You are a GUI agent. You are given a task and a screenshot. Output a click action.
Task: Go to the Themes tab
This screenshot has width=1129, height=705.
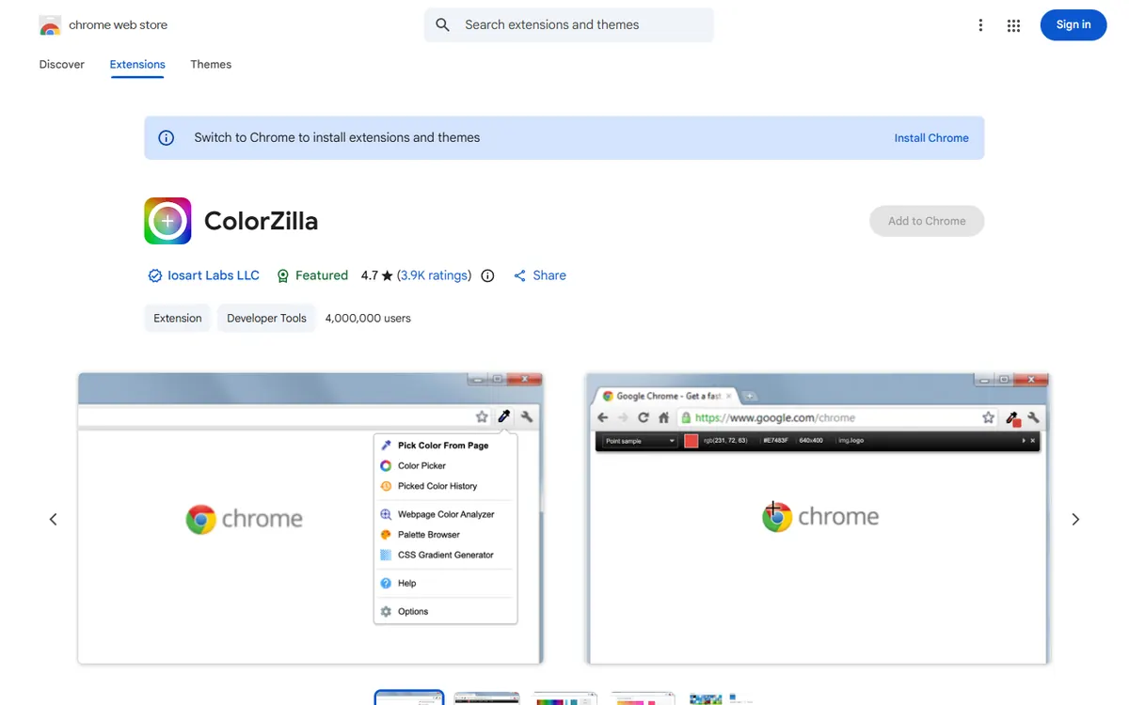click(211, 65)
